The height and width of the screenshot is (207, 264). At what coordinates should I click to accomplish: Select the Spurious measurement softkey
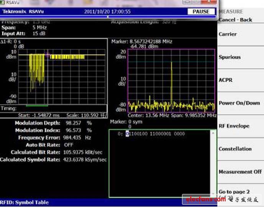coord(230,57)
